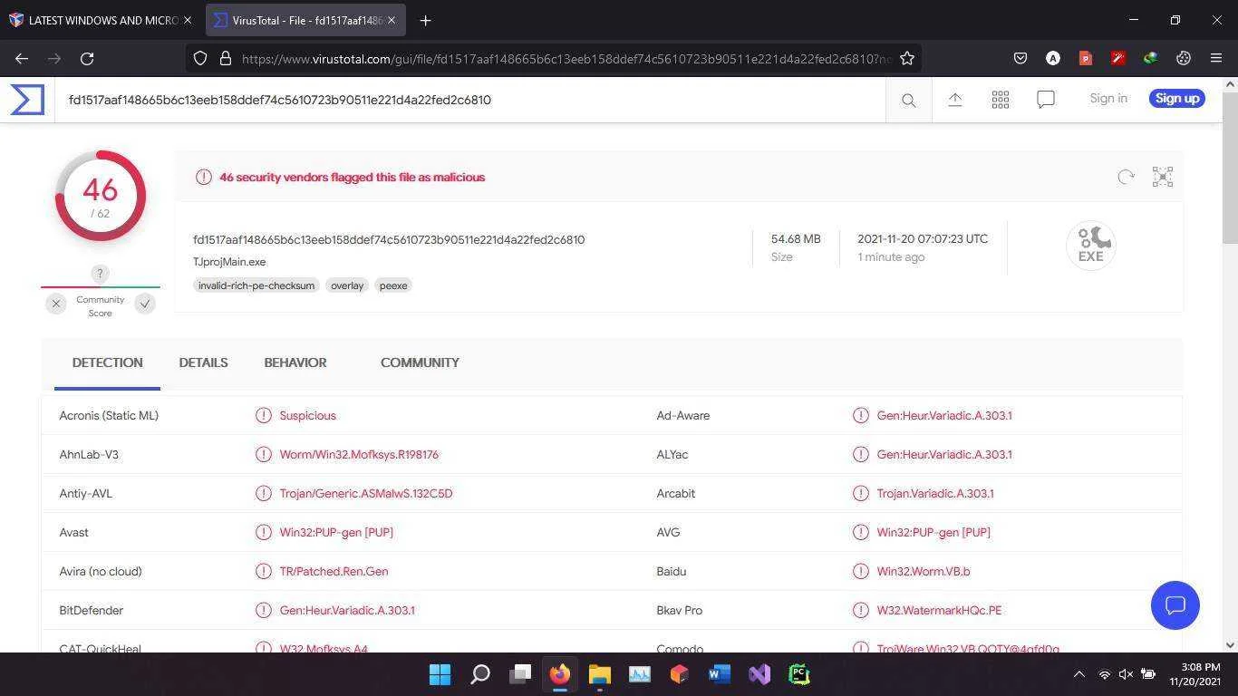Click the browser back arrow
1238x696 pixels.
pos(22,58)
